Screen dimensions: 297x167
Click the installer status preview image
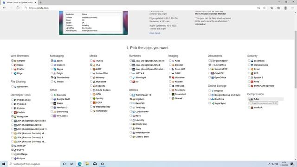tap(93, 23)
